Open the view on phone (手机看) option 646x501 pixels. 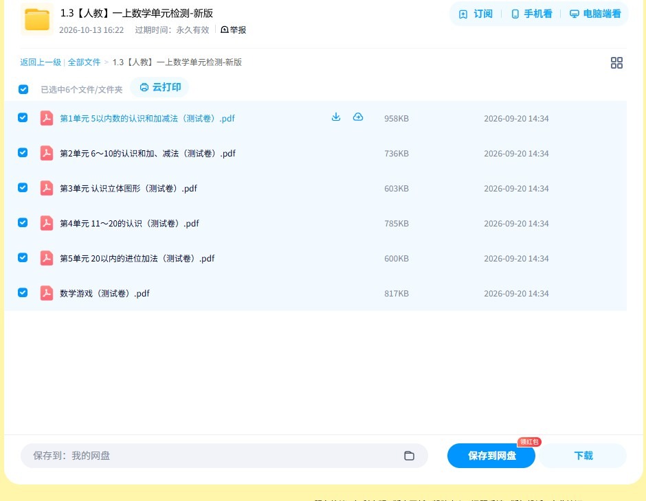coord(531,14)
